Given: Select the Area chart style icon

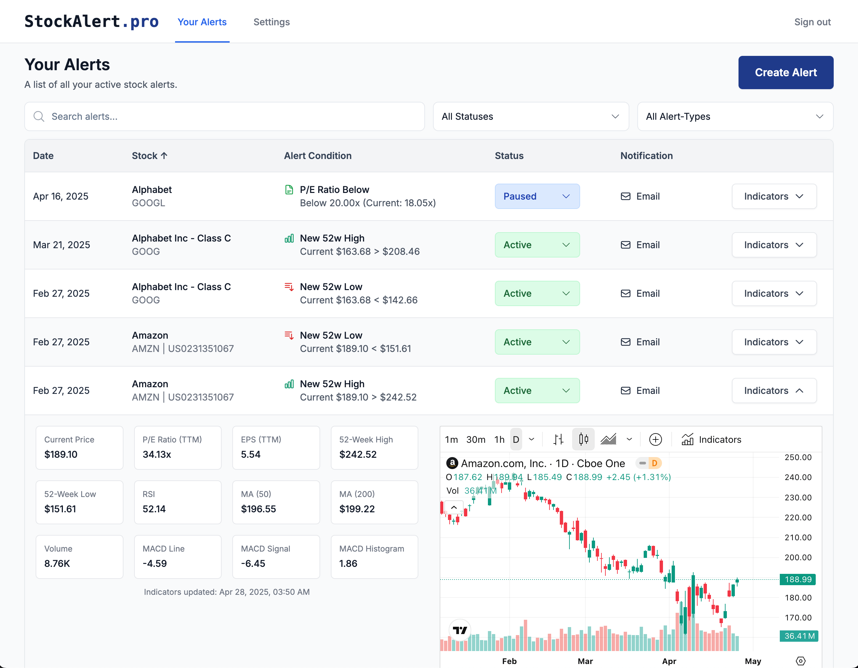Looking at the screenshot, I should [608, 439].
